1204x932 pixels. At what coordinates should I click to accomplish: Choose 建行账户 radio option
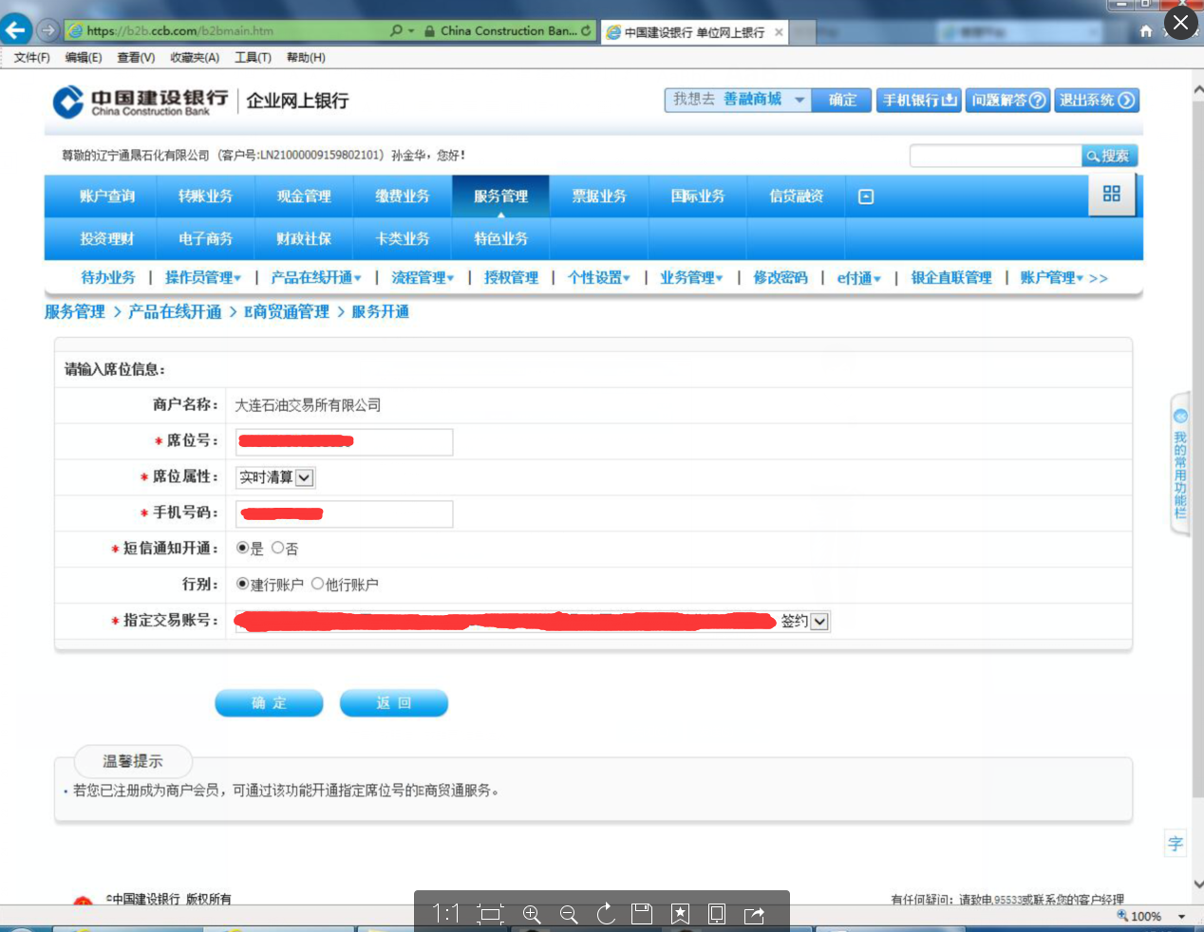pos(243,584)
